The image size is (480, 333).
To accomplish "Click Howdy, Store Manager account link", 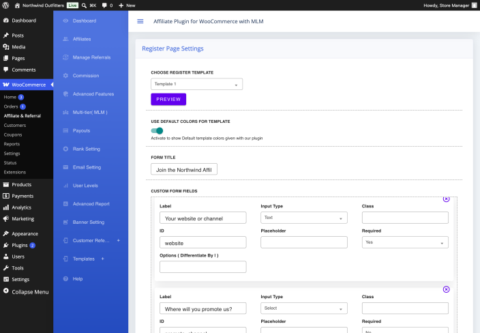I will click(450, 5).
